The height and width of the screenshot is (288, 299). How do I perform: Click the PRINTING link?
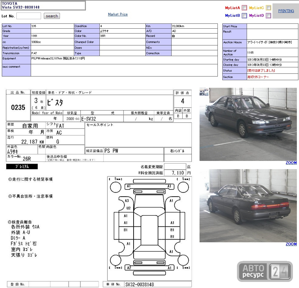pyautogui.click(x=286, y=11)
